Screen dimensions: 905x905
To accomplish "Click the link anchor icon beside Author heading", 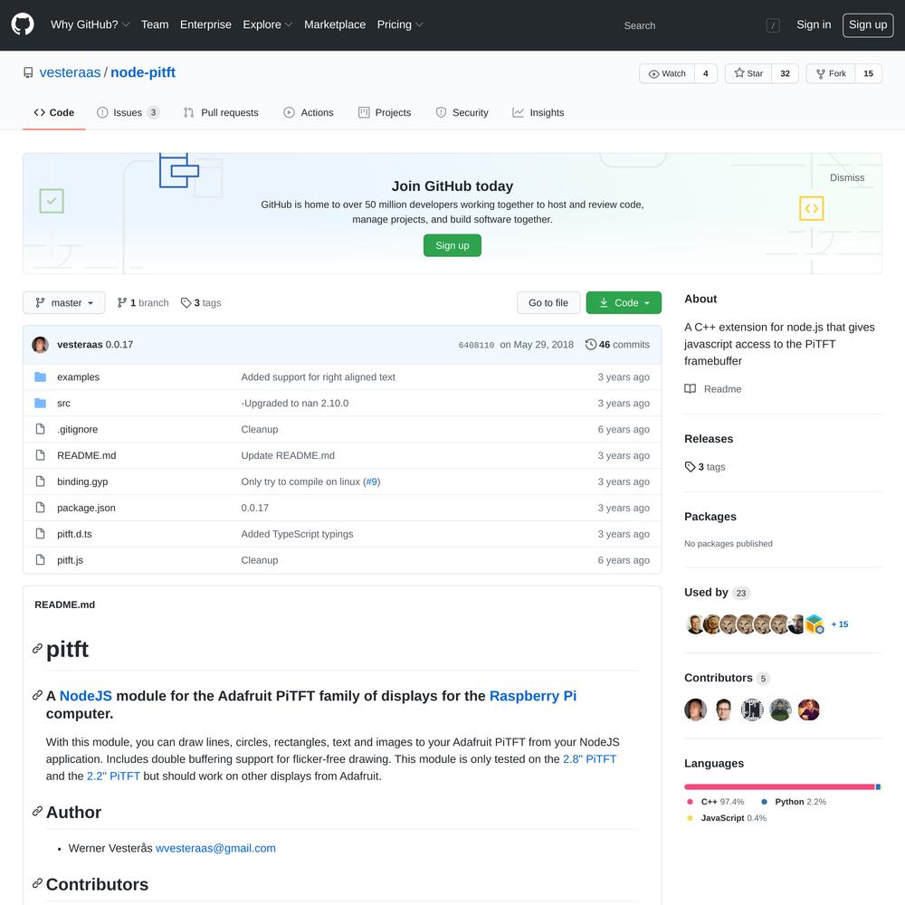I will click(37, 812).
